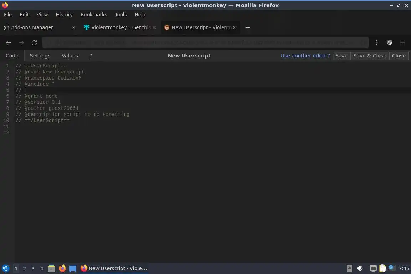Click the editor Close button

pos(399,56)
